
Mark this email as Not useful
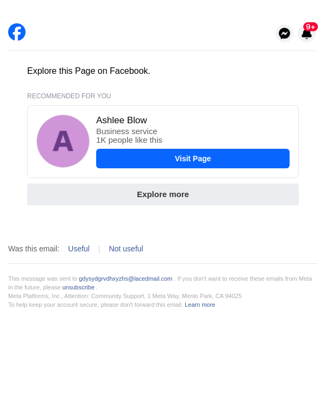pos(126,249)
